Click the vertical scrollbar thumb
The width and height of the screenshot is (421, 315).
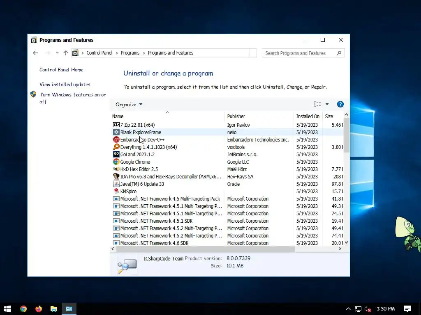[x=346, y=135]
